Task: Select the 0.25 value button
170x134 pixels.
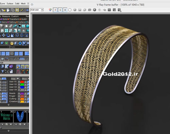Action: tap(17, 59)
